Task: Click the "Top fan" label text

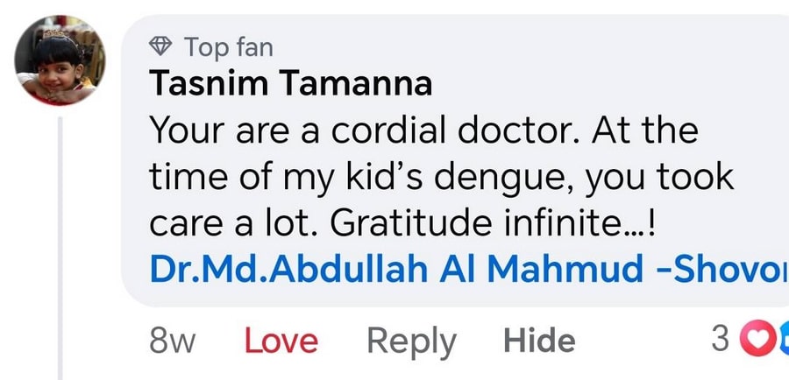Action: coord(227,45)
